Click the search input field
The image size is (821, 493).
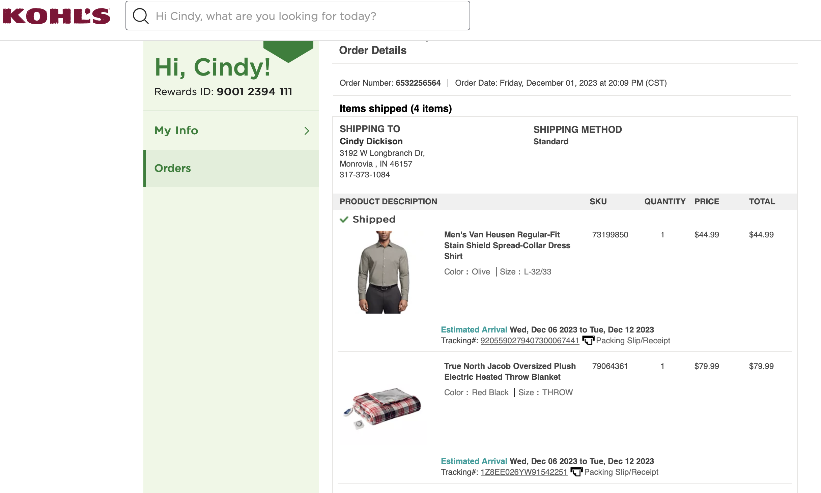click(298, 16)
